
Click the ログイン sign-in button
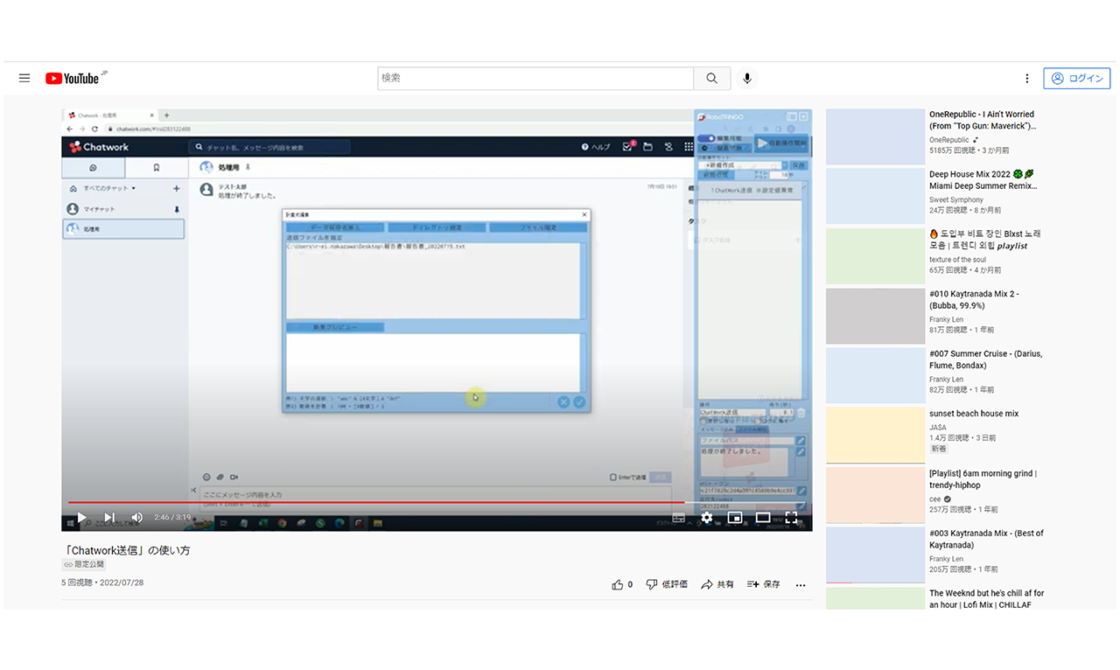point(1077,79)
